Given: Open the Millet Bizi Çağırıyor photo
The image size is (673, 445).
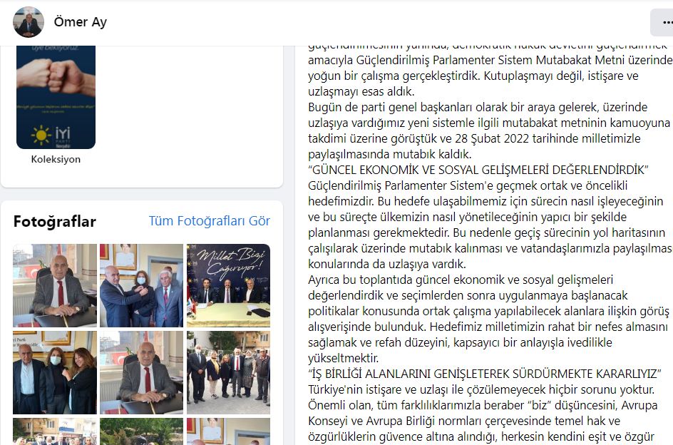Looking at the screenshot, I should tap(228, 286).
